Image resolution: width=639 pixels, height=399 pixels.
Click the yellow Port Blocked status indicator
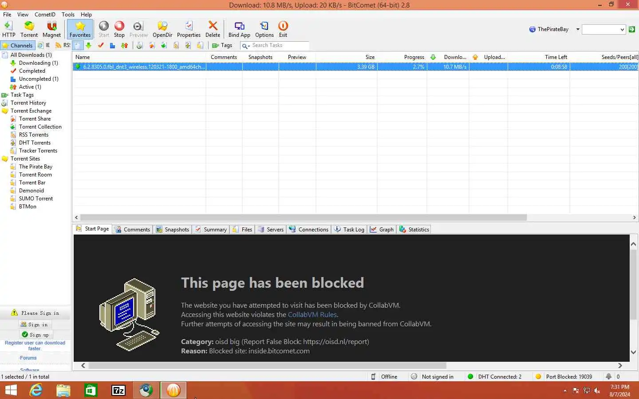pos(538,376)
